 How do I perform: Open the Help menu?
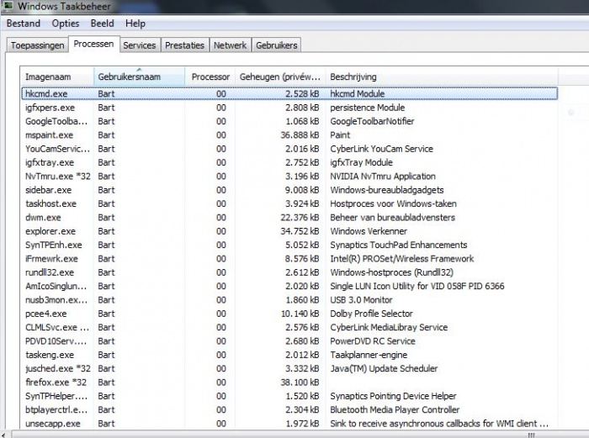135,24
